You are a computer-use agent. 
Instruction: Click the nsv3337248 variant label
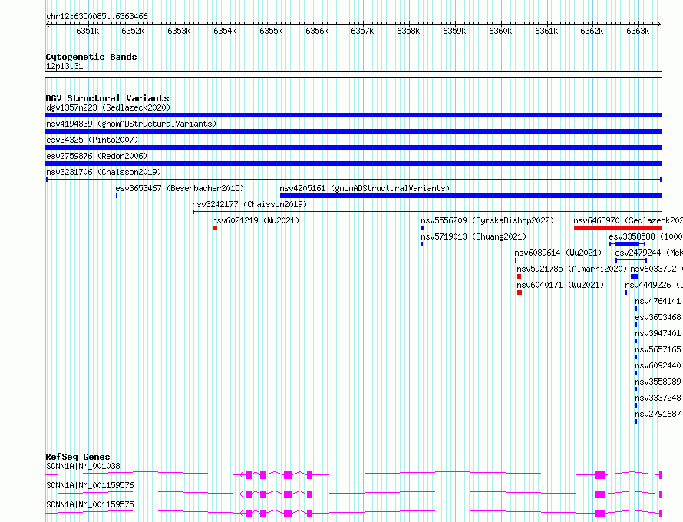[658, 398]
